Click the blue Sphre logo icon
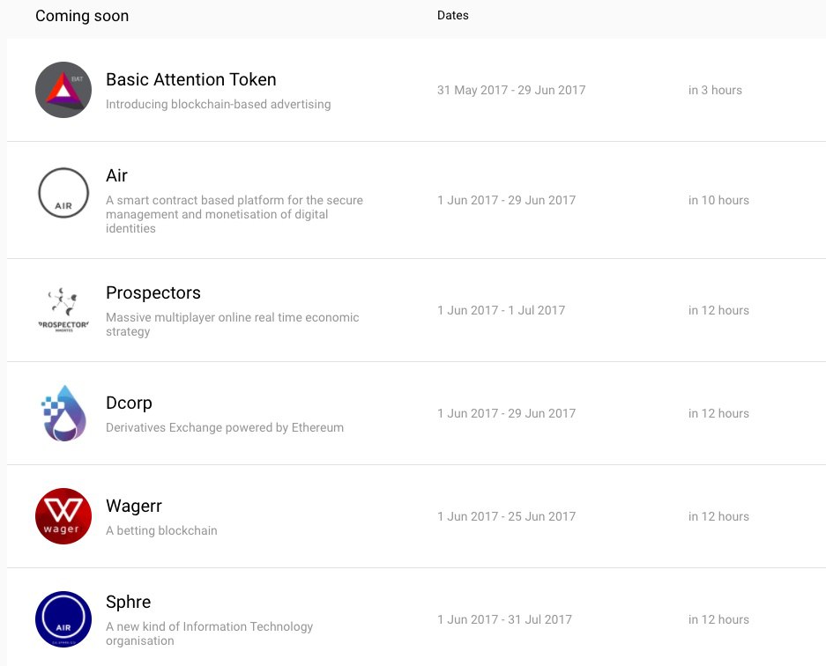 (x=63, y=619)
